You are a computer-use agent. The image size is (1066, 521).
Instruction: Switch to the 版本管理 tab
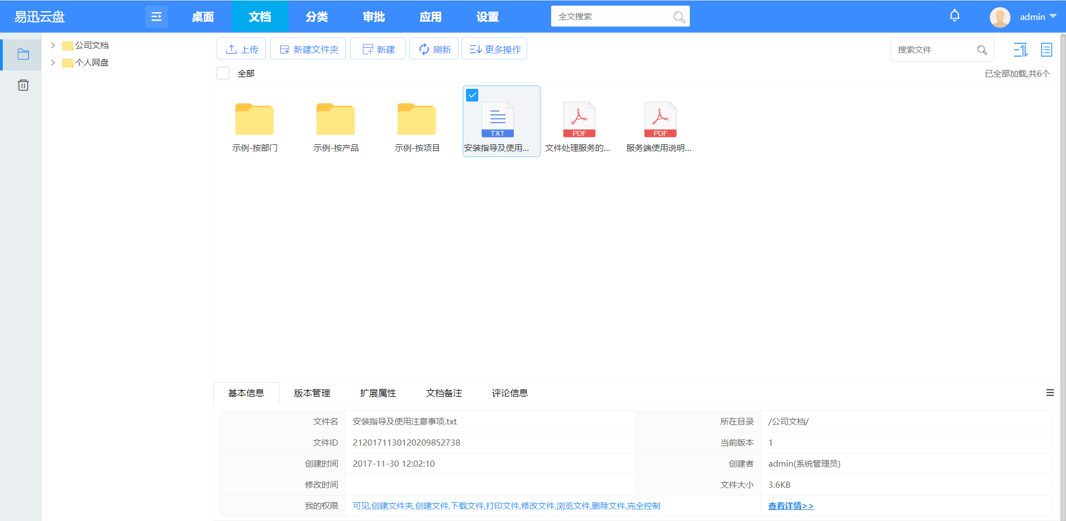311,393
